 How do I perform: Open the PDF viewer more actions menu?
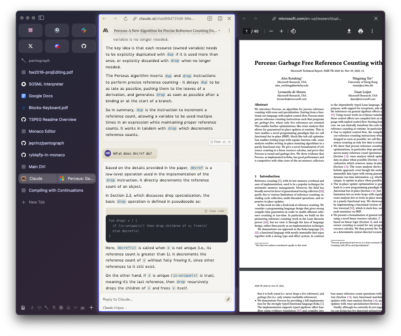[x=372, y=31]
